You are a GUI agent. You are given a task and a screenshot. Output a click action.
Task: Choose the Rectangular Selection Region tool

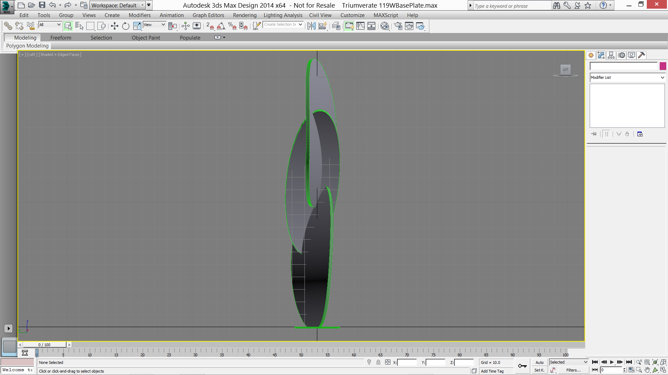pyautogui.click(x=90, y=26)
